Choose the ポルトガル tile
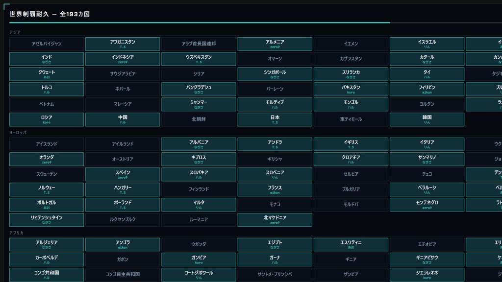The height and width of the screenshot is (282, 502). pyautogui.click(x=47, y=205)
